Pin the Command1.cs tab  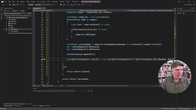pyautogui.click(x=43, y=8)
